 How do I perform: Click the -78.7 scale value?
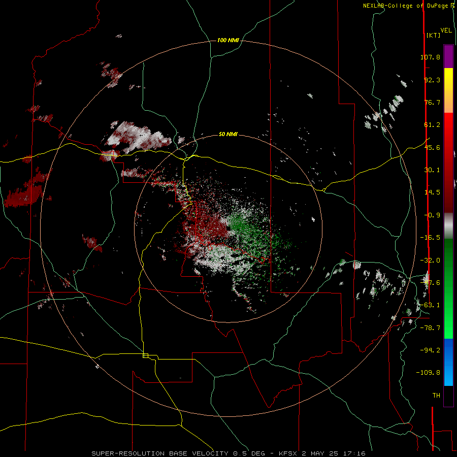430,328
